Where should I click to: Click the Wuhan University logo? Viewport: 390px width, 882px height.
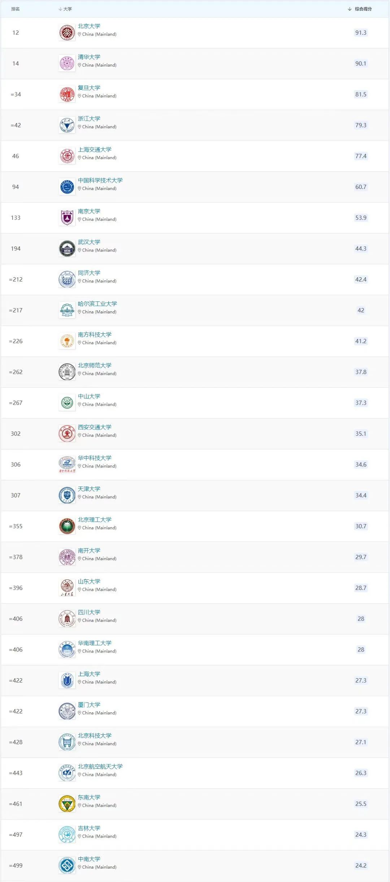(67, 249)
